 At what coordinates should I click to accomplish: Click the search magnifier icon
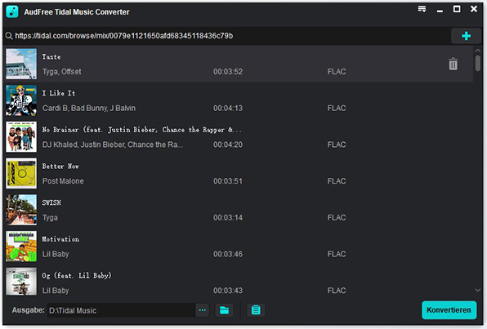pyautogui.click(x=9, y=36)
